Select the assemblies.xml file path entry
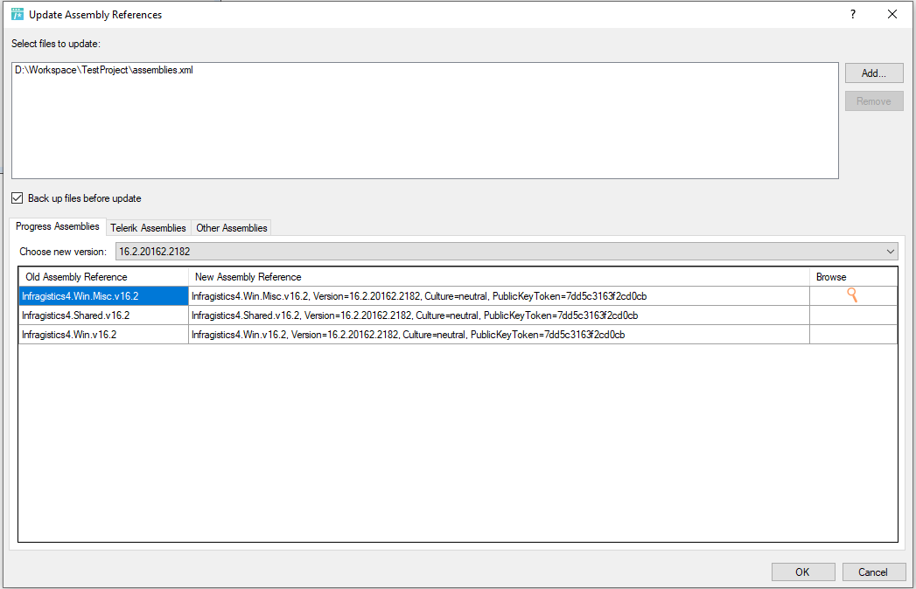This screenshot has width=916, height=589. [x=104, y=70]
